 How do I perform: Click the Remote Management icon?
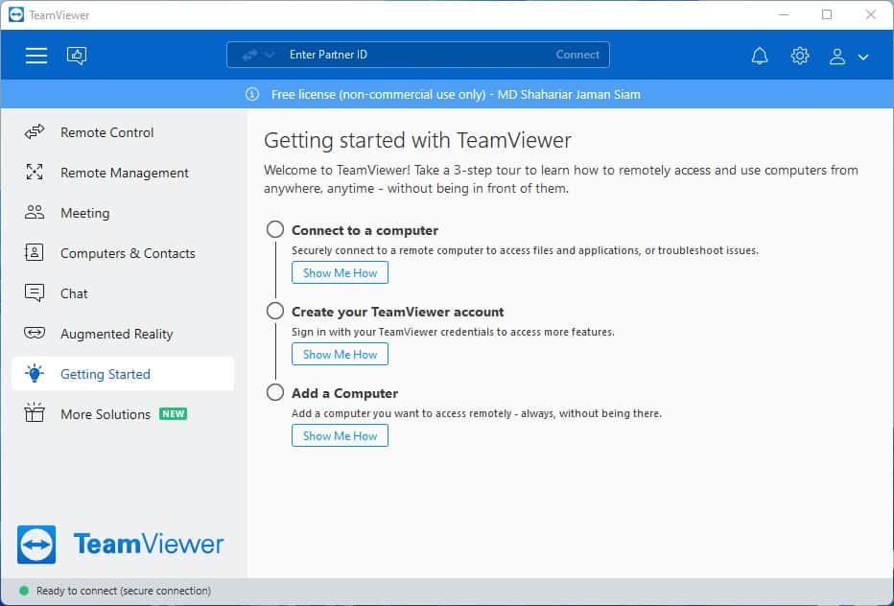click(35, 172)
